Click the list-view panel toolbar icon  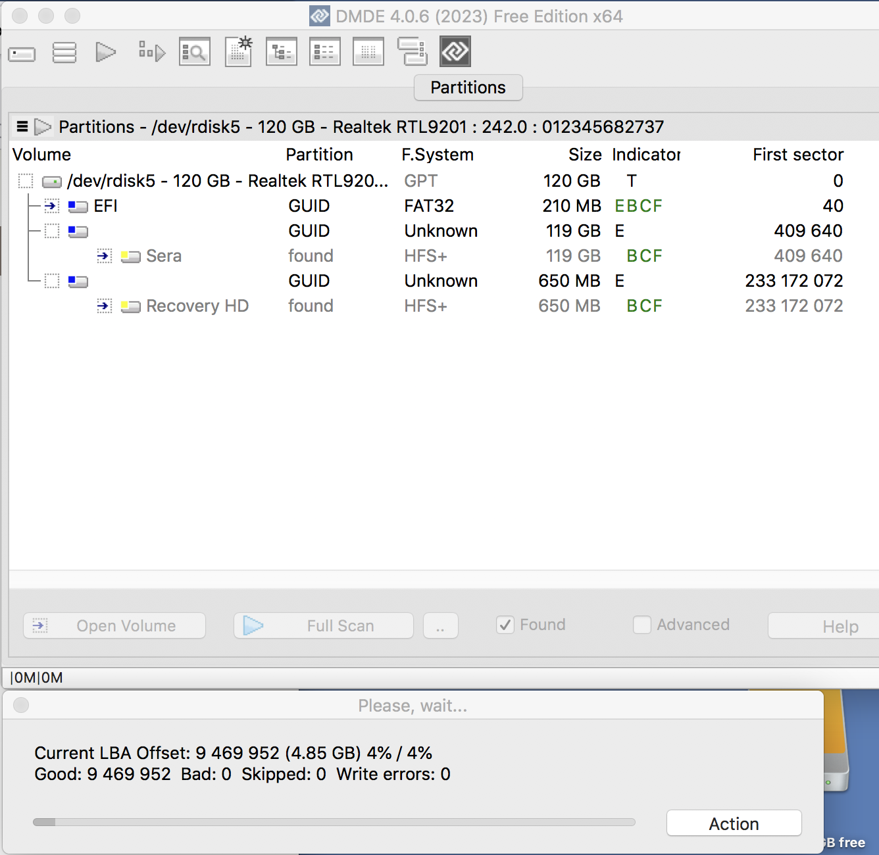click(x=325, y=52)
